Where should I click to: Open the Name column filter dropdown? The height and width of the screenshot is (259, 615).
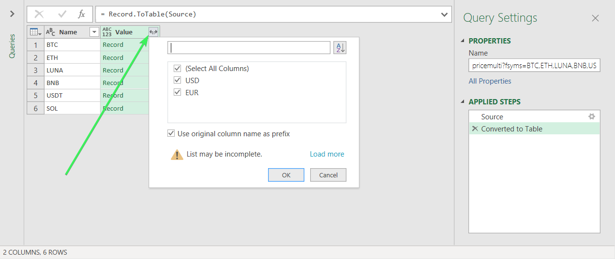click(94, 32)
